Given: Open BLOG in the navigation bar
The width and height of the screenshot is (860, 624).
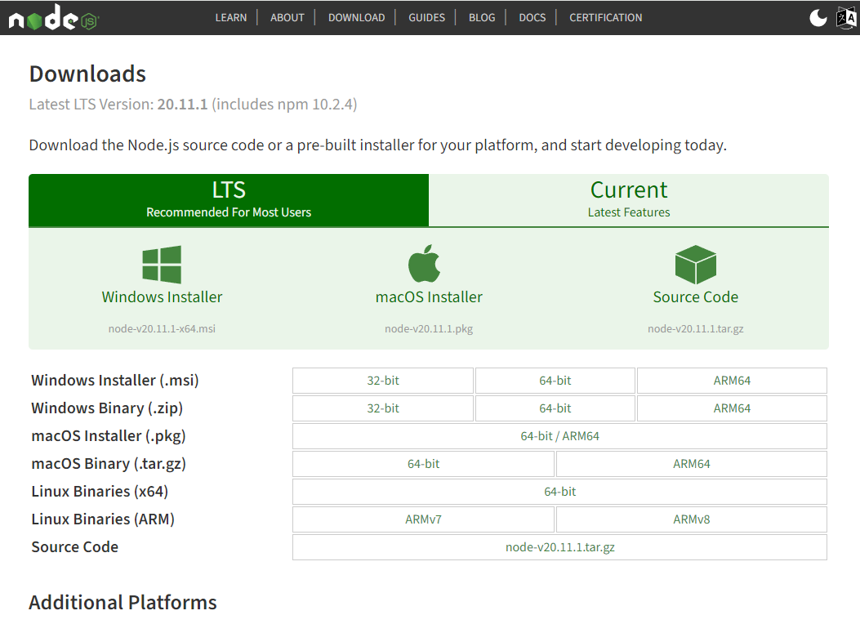Looking at the screenshot, I should 482,17.
